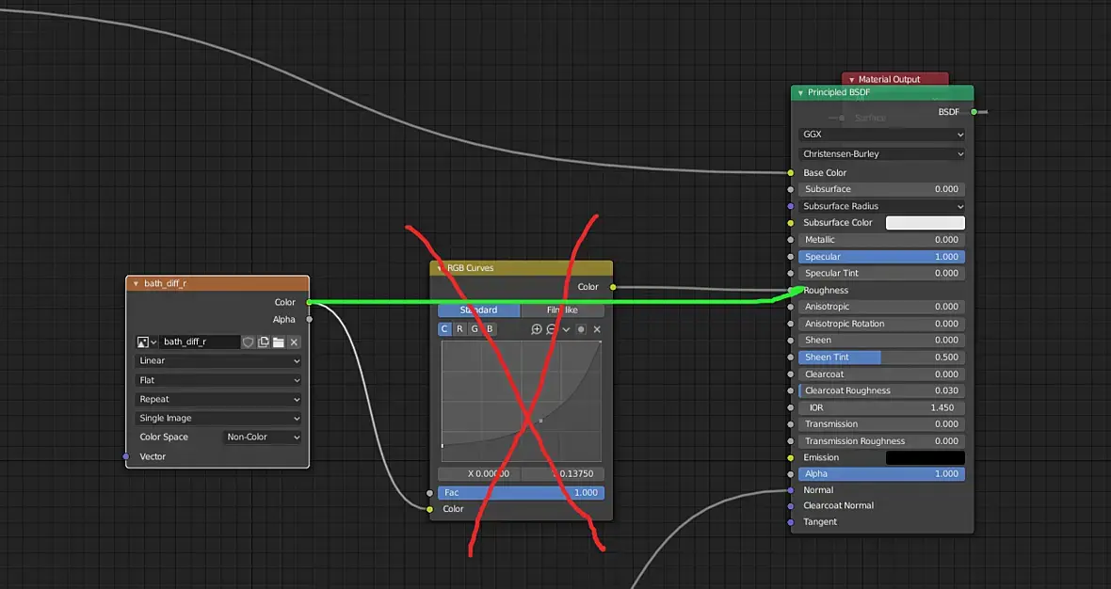Click the Anisotropic Rotation value field
The width and height of the screenshot is (1111, 589).
point(881,324)
